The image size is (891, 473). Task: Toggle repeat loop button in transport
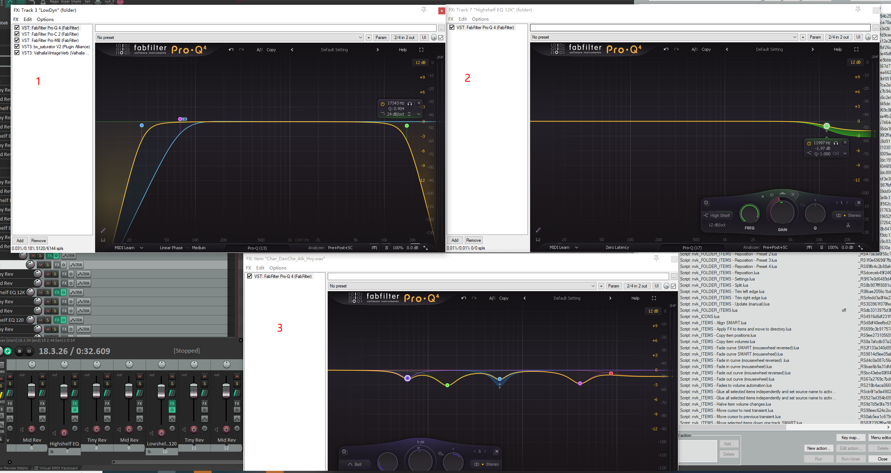tap(8, 351)
